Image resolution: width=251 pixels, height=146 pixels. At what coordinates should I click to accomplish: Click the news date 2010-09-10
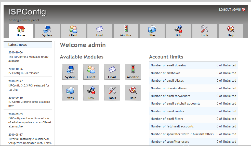tap(16, 98)
